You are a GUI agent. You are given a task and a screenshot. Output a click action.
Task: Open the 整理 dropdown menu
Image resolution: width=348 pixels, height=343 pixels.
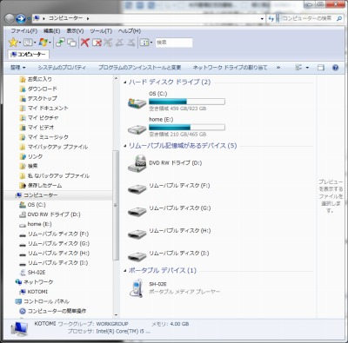click(x=17, y=68)
